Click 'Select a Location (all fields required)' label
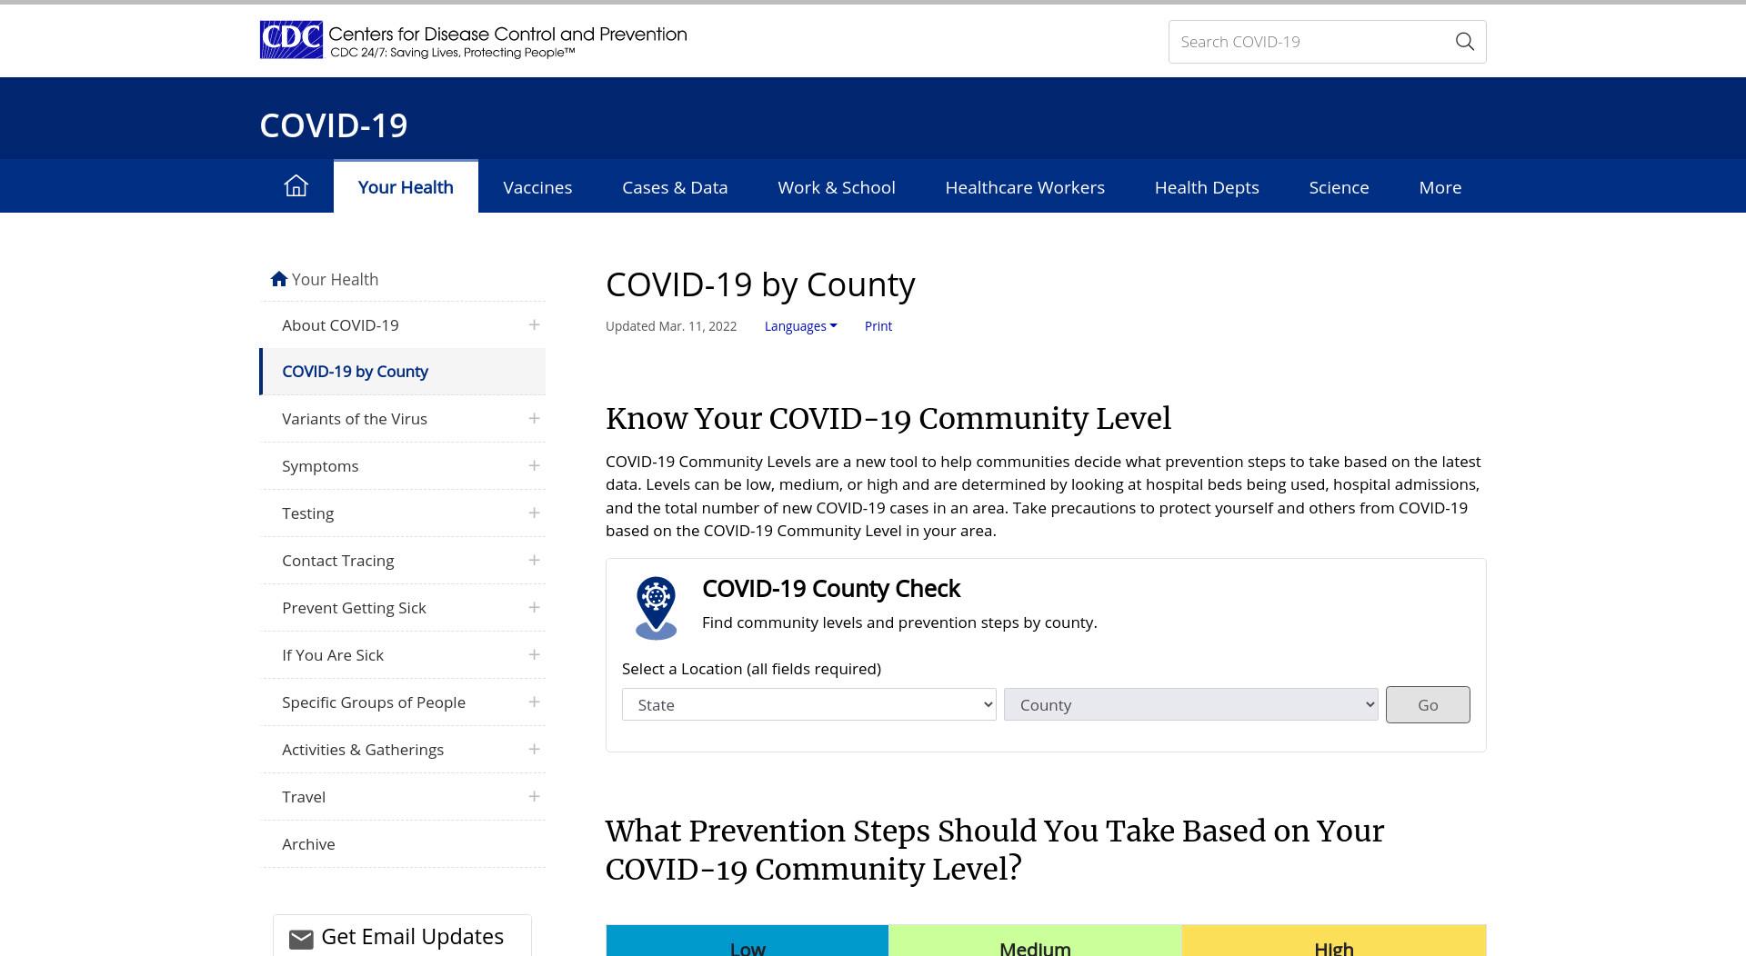 (x=751, y=669)
